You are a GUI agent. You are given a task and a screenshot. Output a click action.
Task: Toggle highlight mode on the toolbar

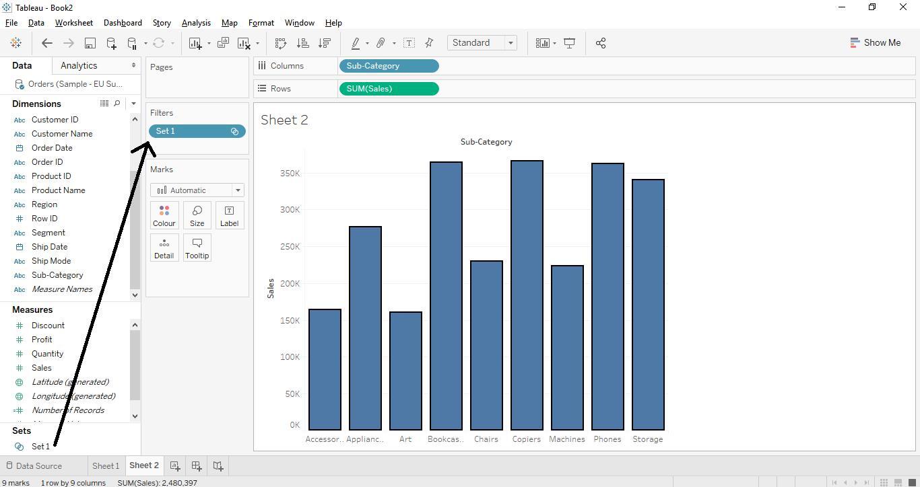356,42
